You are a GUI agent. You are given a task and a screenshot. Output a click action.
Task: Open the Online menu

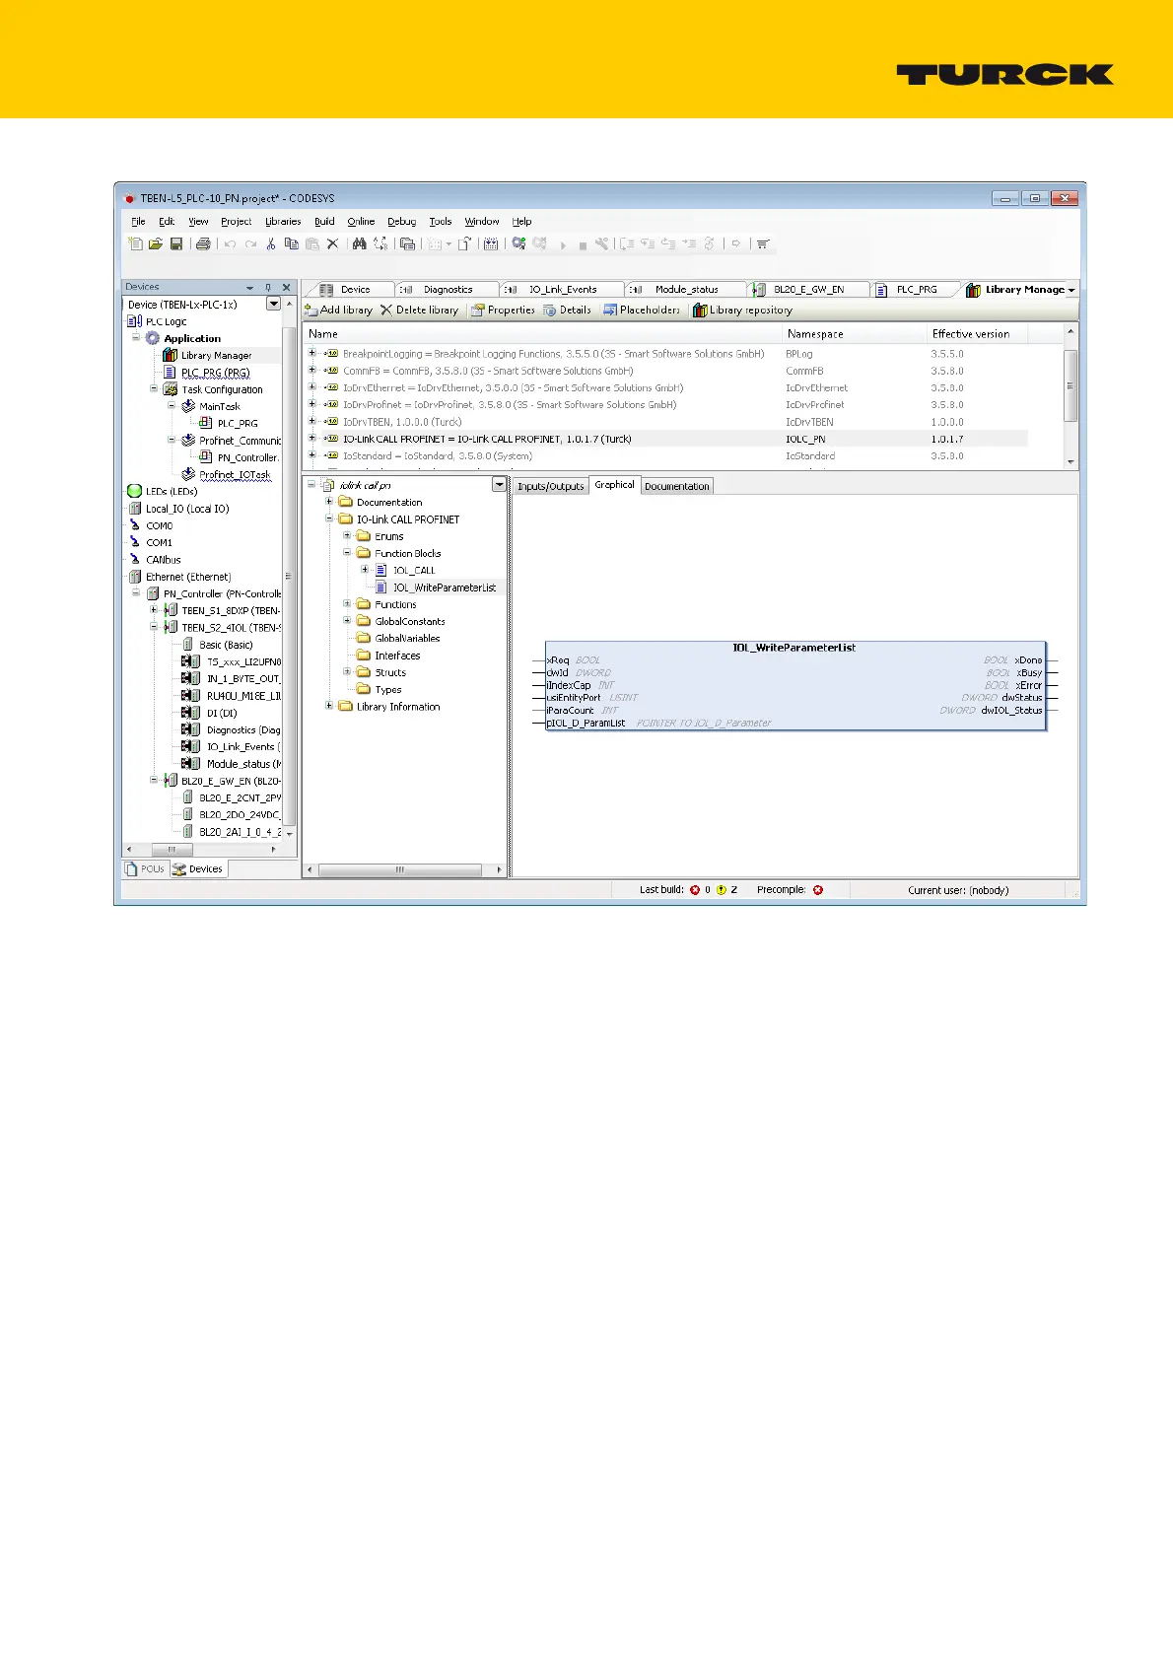click(x=361, y=221)
